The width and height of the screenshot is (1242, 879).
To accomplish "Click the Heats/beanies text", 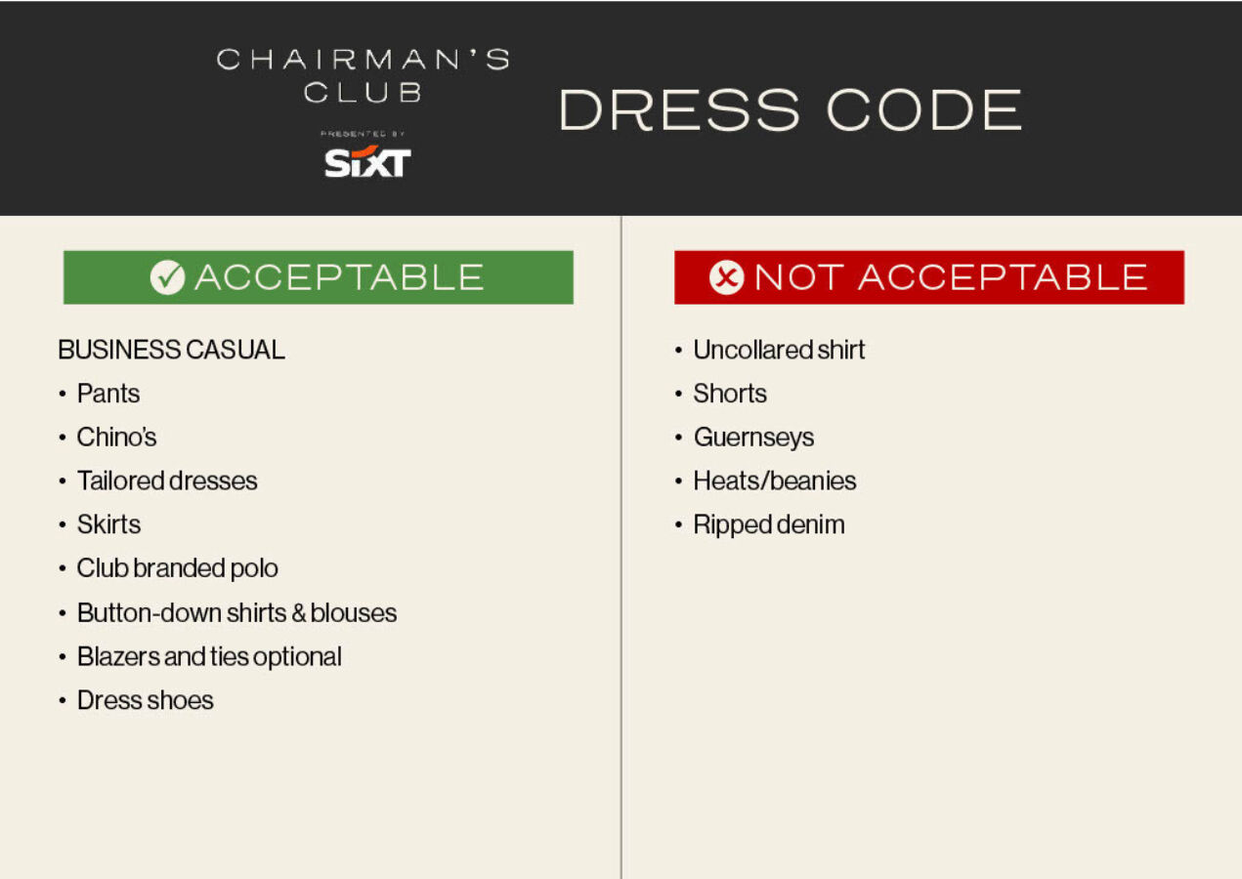I will click(774, 481).
